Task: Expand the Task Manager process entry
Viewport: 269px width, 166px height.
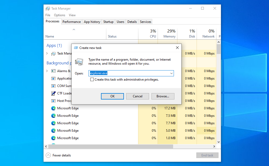Action: [47, 53]
